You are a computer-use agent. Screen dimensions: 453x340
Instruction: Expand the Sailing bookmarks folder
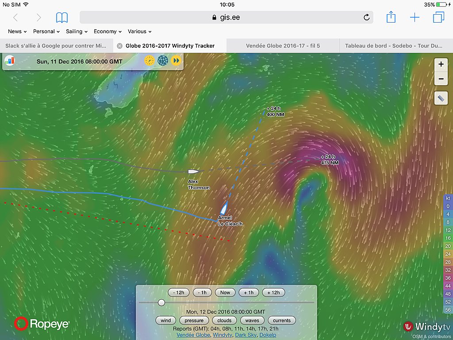tap(77, 31)
